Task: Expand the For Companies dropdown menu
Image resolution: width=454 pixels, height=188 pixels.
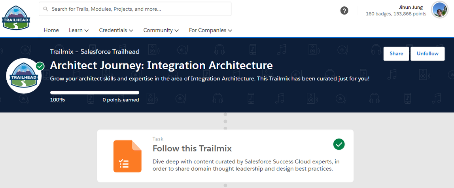Action: (x=210, y=30)
